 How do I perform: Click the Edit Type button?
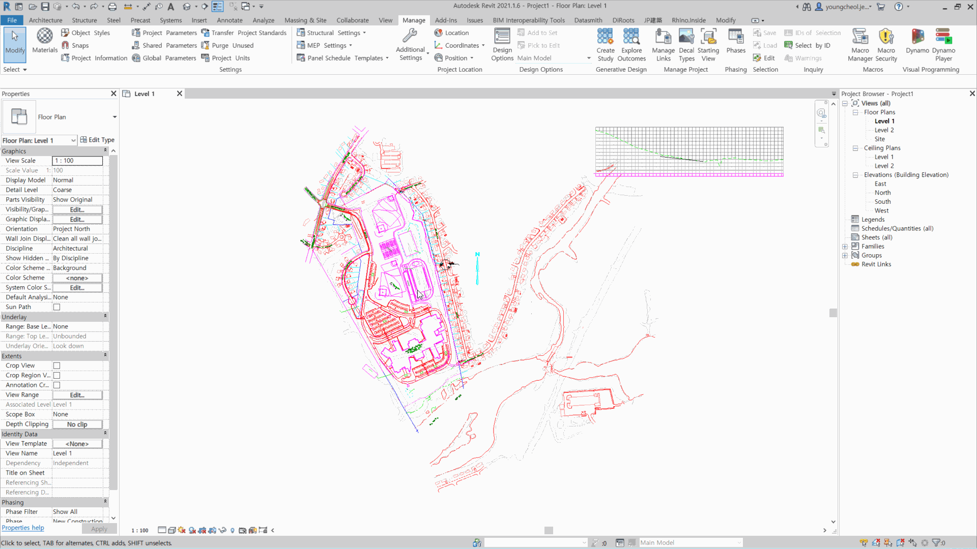[97, 139]
